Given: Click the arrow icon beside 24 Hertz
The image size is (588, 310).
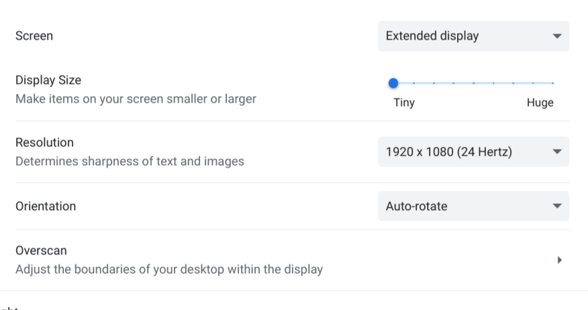Looking at the screenshot, I should pos(557,152).
